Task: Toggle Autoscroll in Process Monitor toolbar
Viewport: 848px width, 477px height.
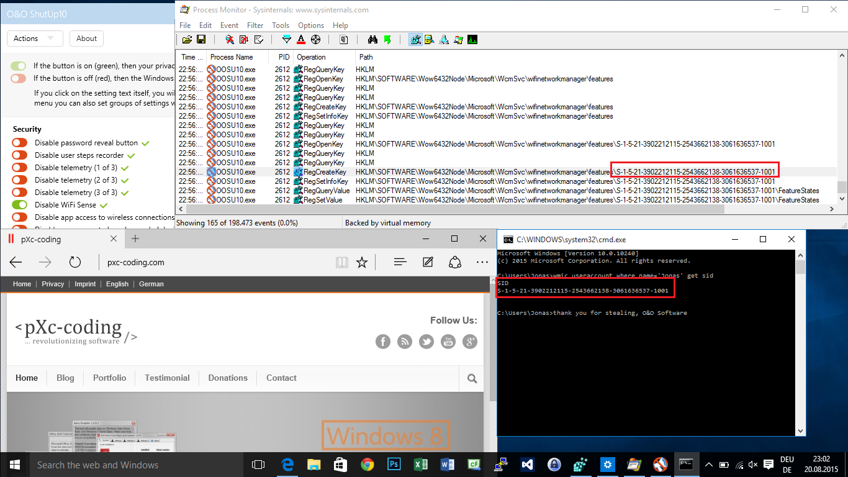Action: coord(244,40)
